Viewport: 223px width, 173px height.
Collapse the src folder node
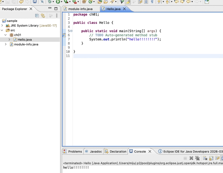point(2,30)
